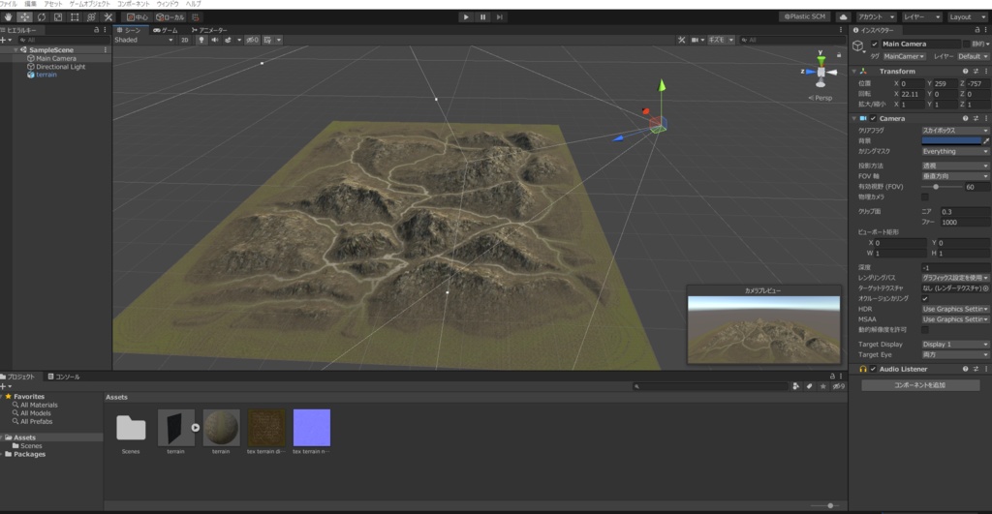The height and width of the screenshot is (514, 992).
Task: Open Transform component help icon
Action: coord(966,72)
